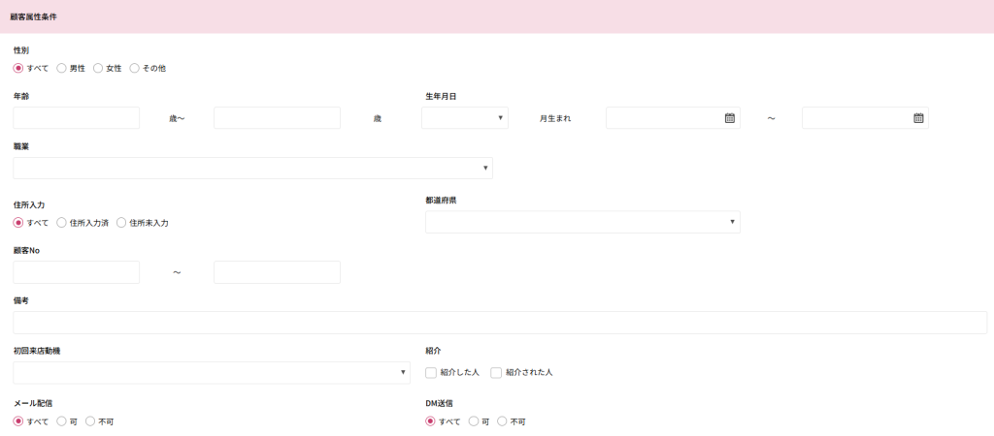994x436 pixels.
Task: Open calendar picker for birthdate start
Action: pyautogui.click(x=729, y=118)
